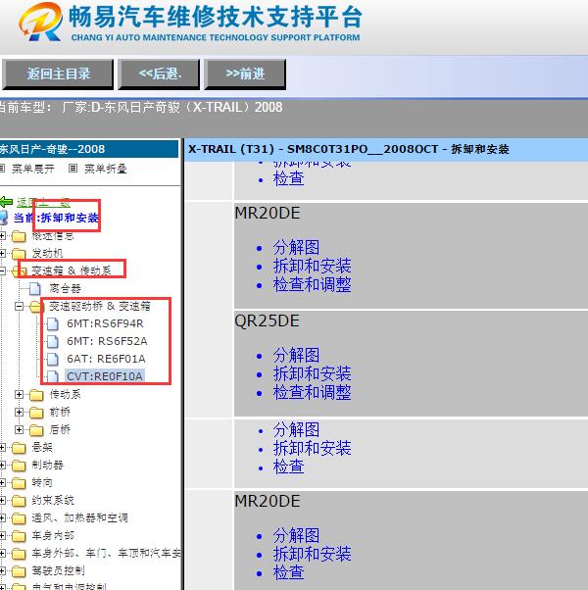Screen dimensions: 588x590
Task: Select 6MT: RS6F52A in the tree
Action: point(107,341)
